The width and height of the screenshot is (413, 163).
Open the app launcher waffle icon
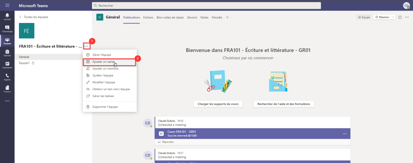[7, 5]
